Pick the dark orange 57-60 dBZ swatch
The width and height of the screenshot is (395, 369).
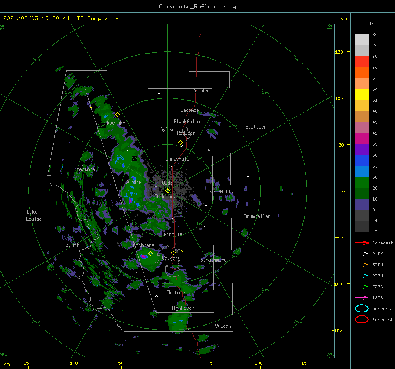[x=362, y=73]
